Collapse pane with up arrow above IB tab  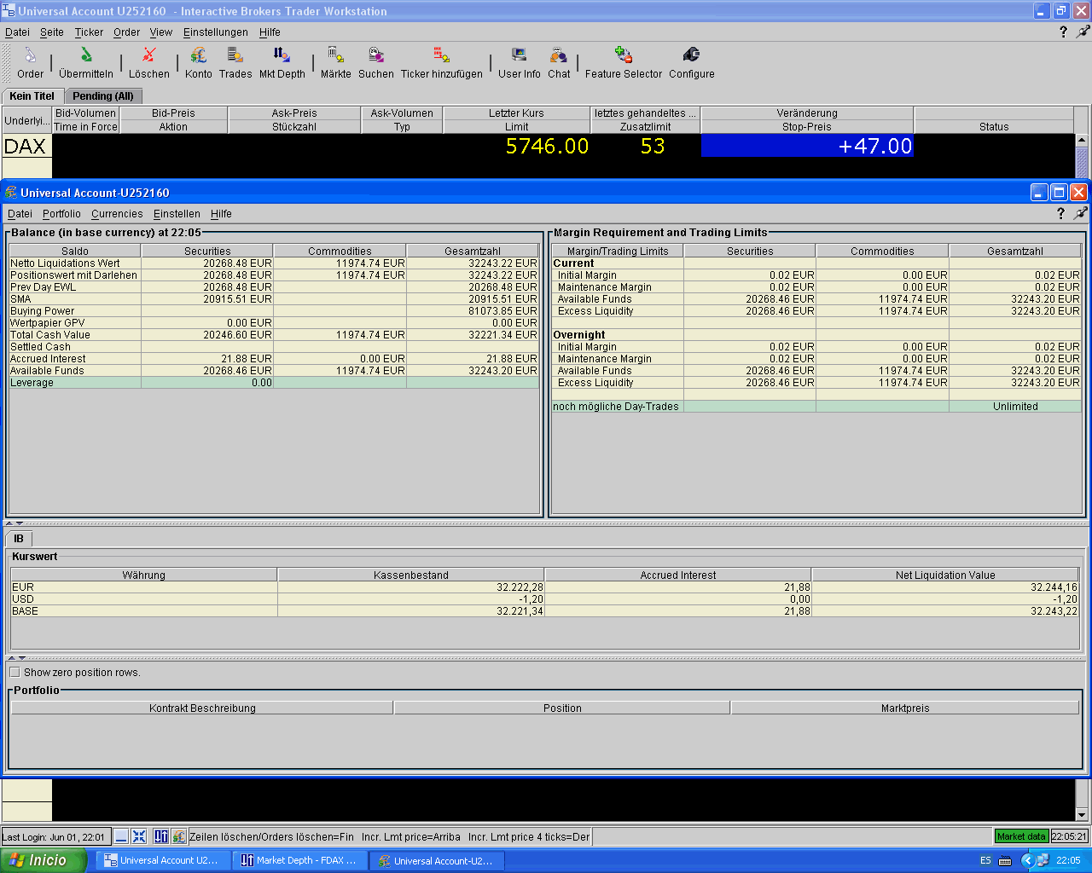(9, 523)
